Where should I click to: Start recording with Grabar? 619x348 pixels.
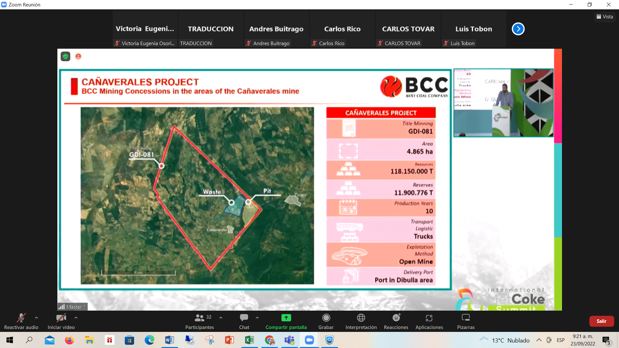click(326, 321)
